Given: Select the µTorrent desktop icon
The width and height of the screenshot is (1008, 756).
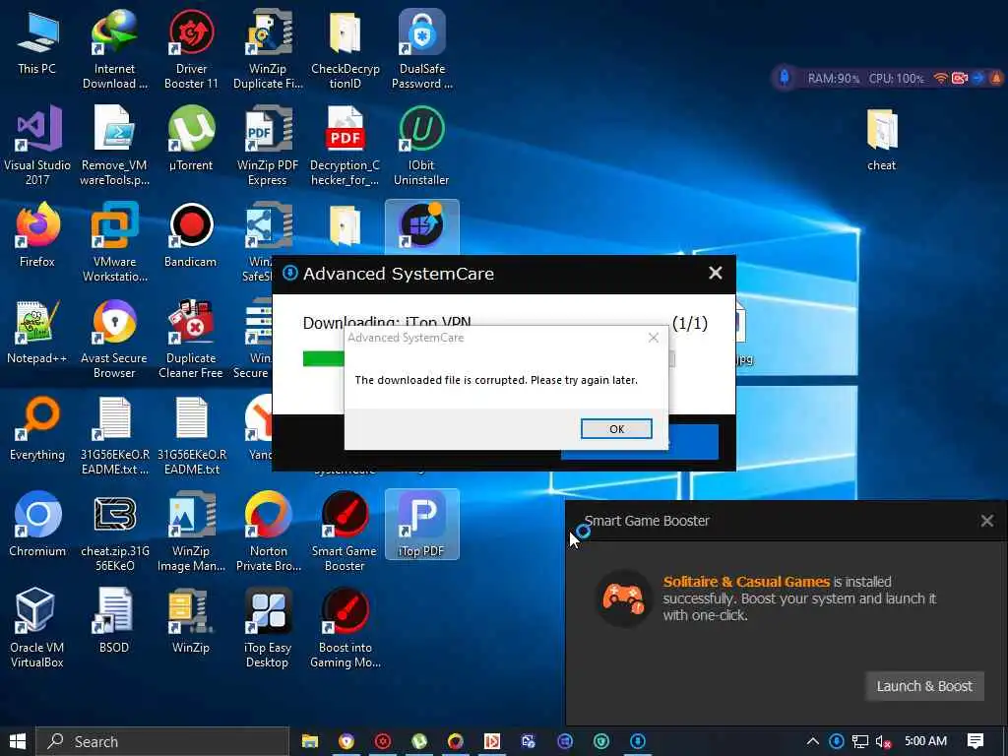Looking at the screenshot, I should [191, 139].
